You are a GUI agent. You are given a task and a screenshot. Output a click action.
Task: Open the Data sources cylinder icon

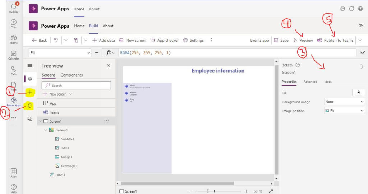click(30, 106)
